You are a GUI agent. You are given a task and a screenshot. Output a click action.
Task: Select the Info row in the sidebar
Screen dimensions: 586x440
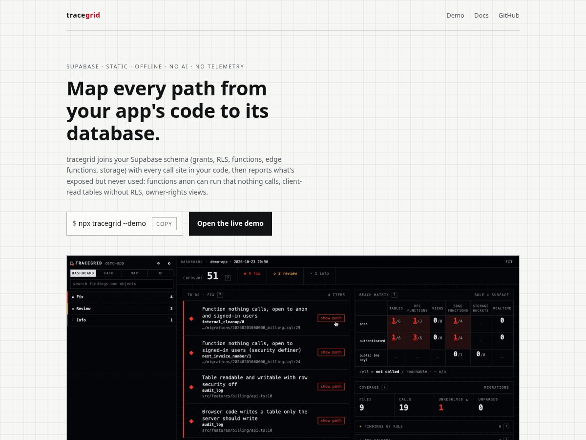point(122,320)
